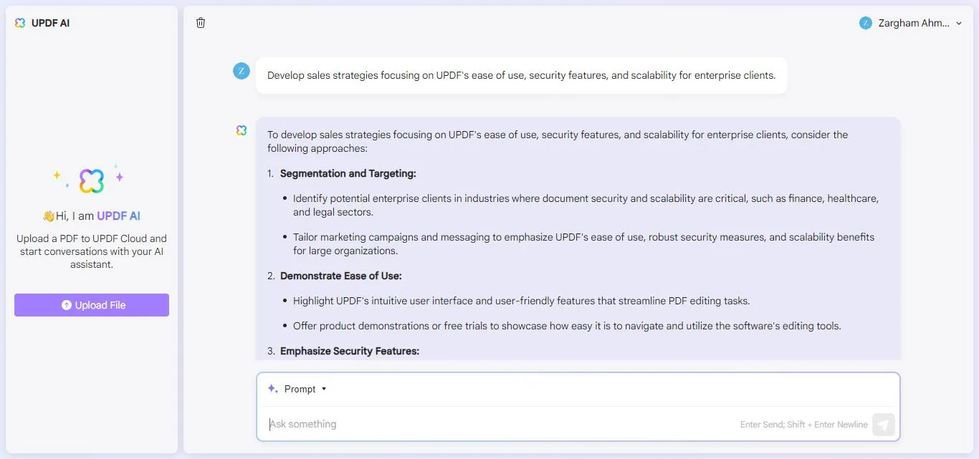Expand the account menu chevron
Viewport: 979px width, 459px height.
959,24
